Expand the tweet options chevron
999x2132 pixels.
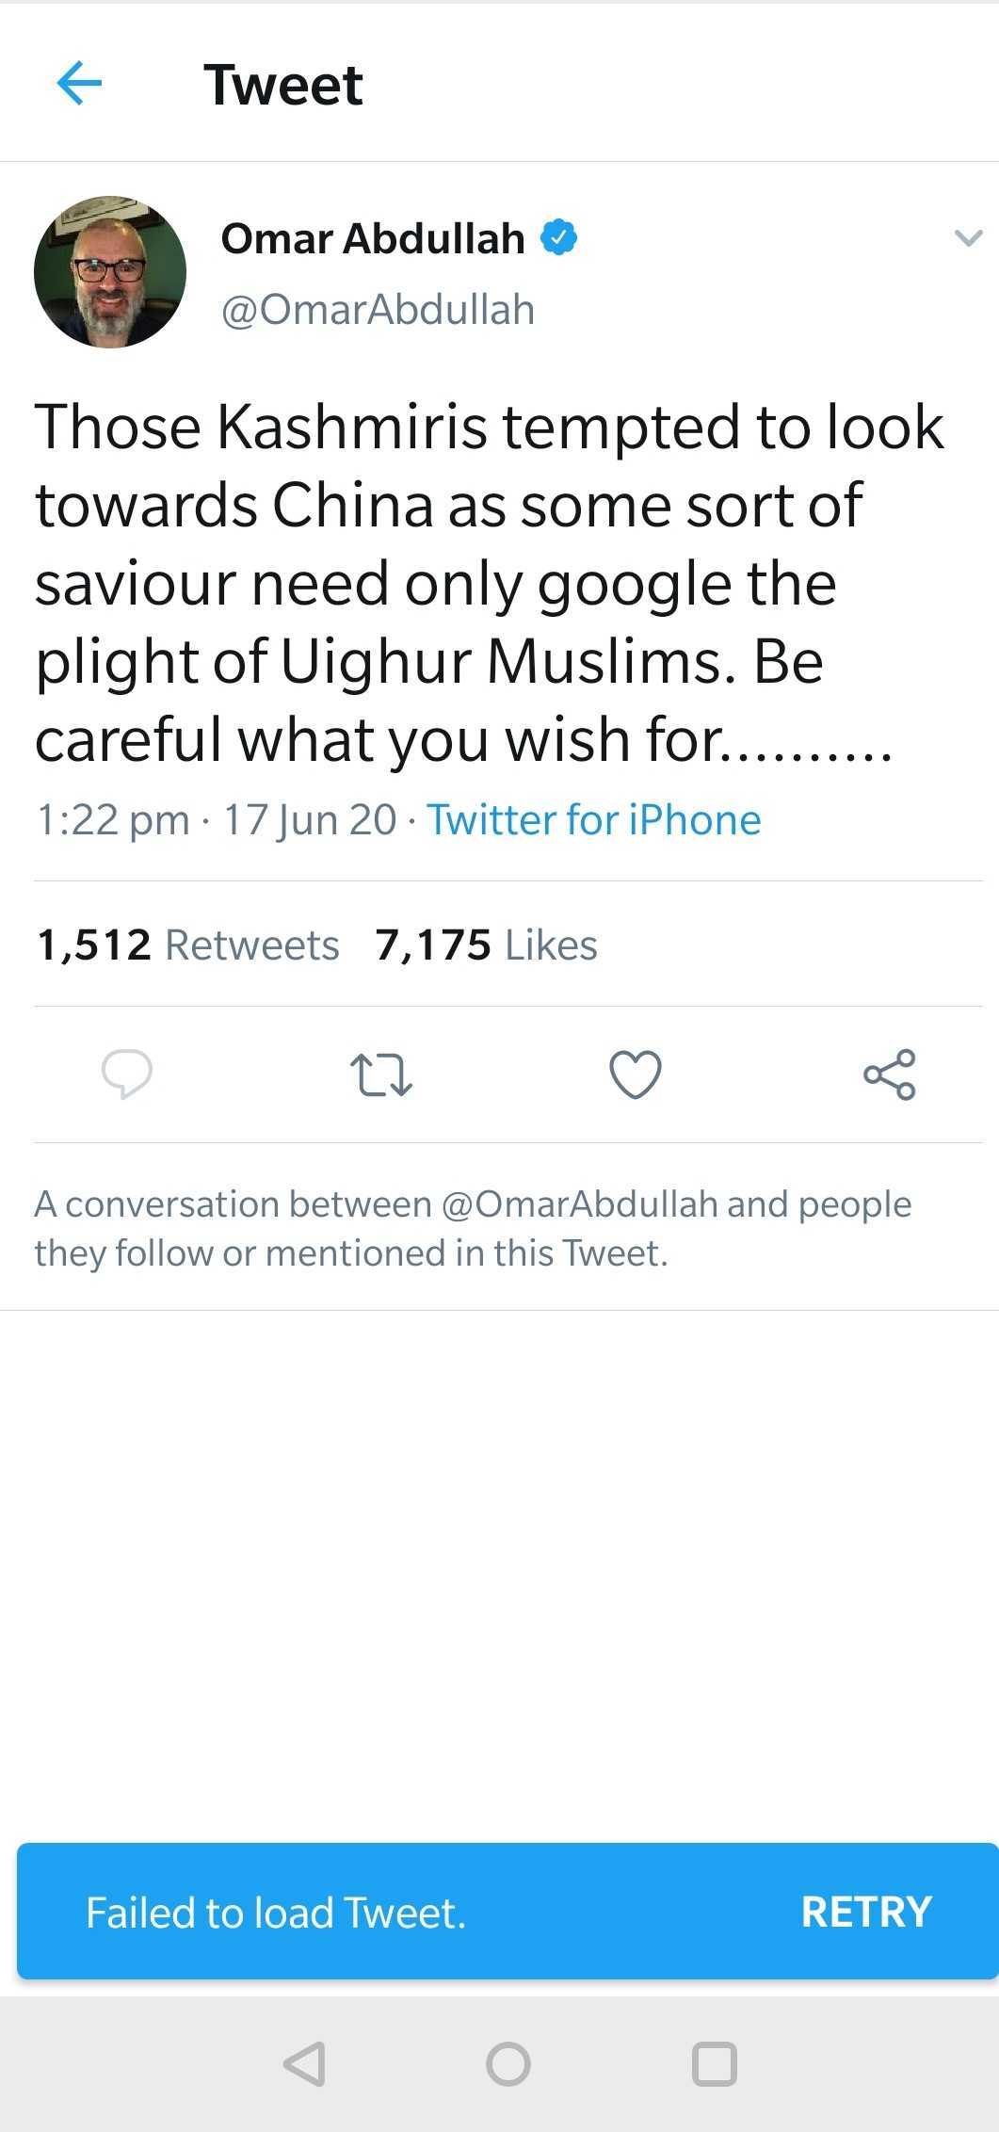[968, 237]
